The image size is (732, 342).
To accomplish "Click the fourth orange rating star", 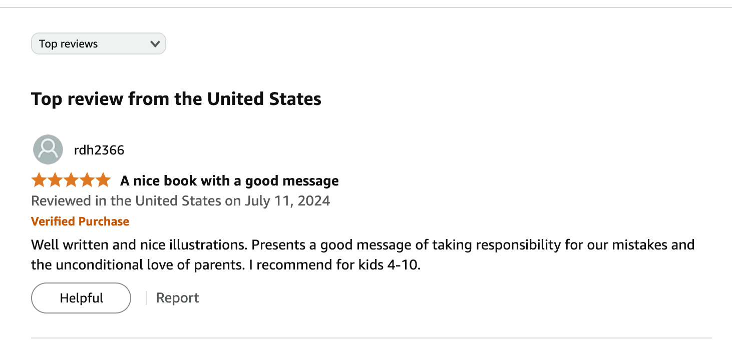I will 86,180.
